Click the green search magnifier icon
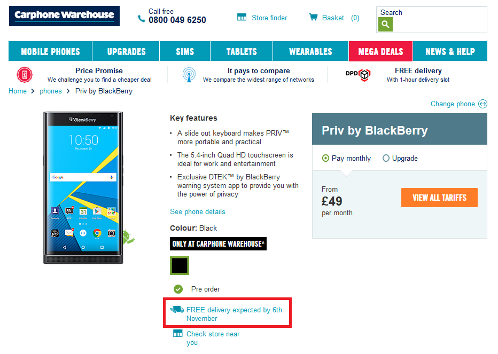 [x=385, y=24]
